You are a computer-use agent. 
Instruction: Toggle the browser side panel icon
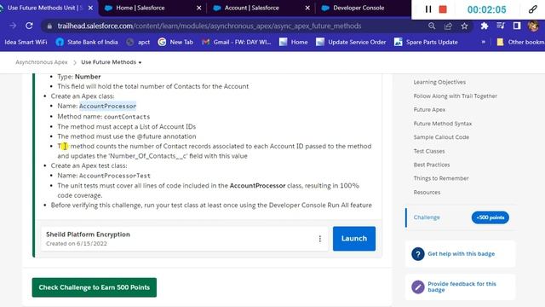click(x=517, y=26)
